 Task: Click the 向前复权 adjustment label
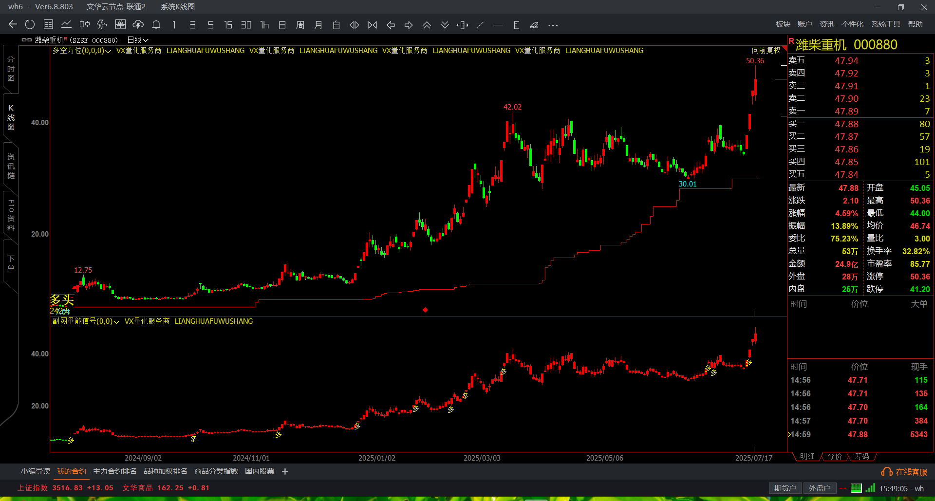pos(766,51)
